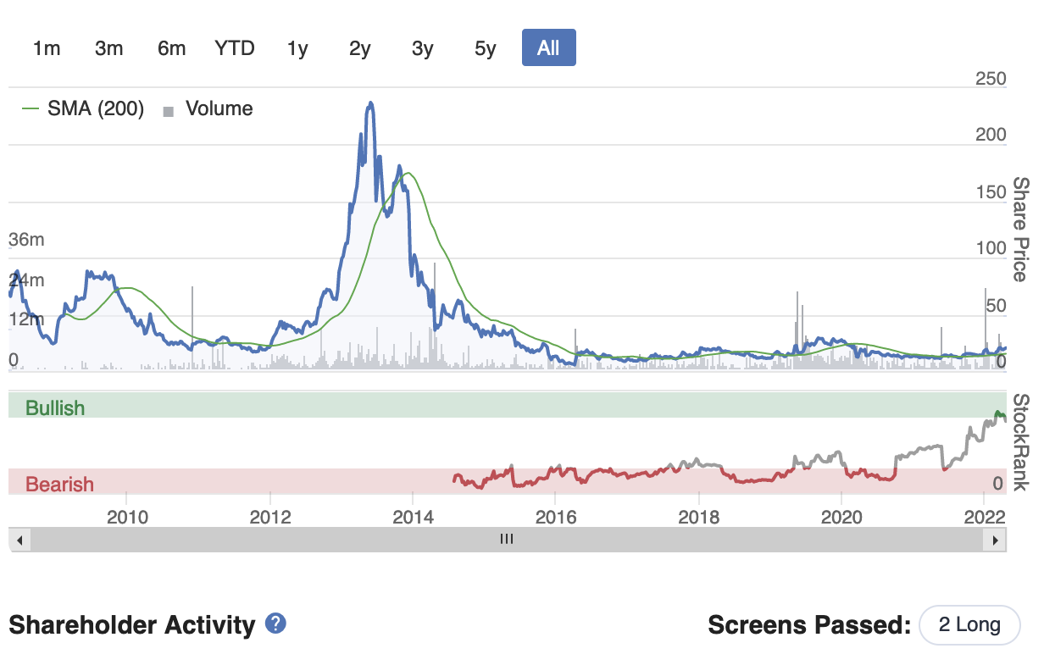Viewport: 1044px width, 654px height.
Task: Click the Shareholder Activity help question icon
Action: point(275,624)
